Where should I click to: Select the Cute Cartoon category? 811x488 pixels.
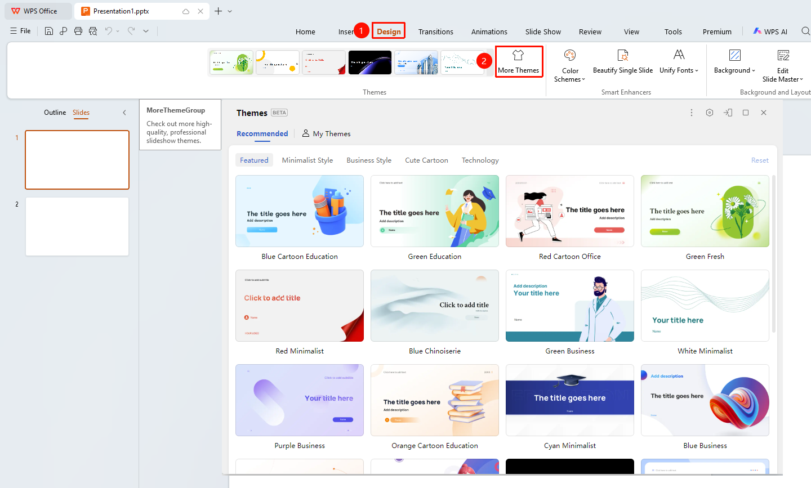pos(427,160)
